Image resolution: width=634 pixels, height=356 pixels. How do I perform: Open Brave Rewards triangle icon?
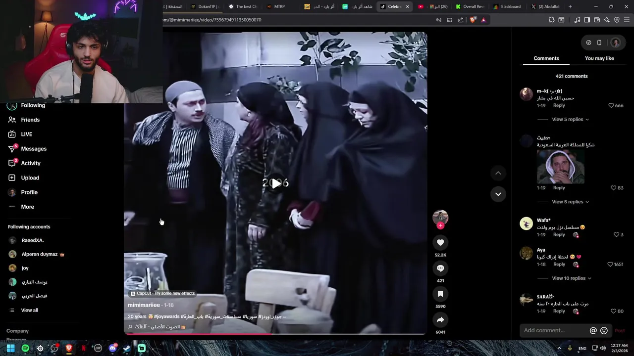(483, 20)
